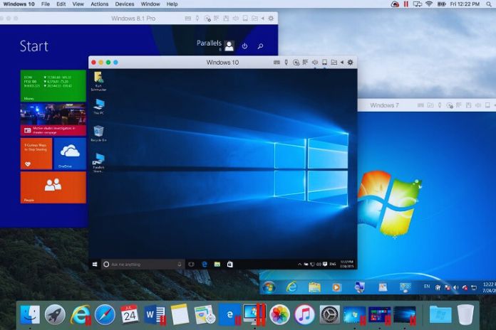The width and height of the screenshot is (496, 330).
Task: Open the orange Health tile in Windows 8.1
Action: tap(36, 154)
